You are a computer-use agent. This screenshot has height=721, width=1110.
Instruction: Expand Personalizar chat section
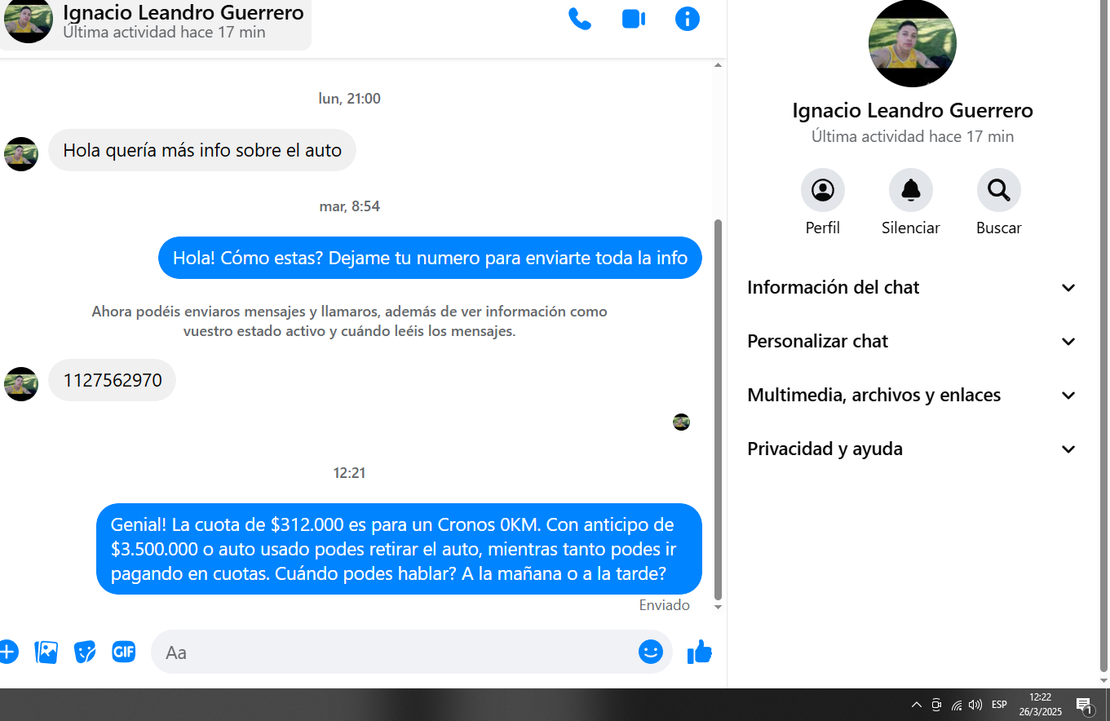coord(912,341)
